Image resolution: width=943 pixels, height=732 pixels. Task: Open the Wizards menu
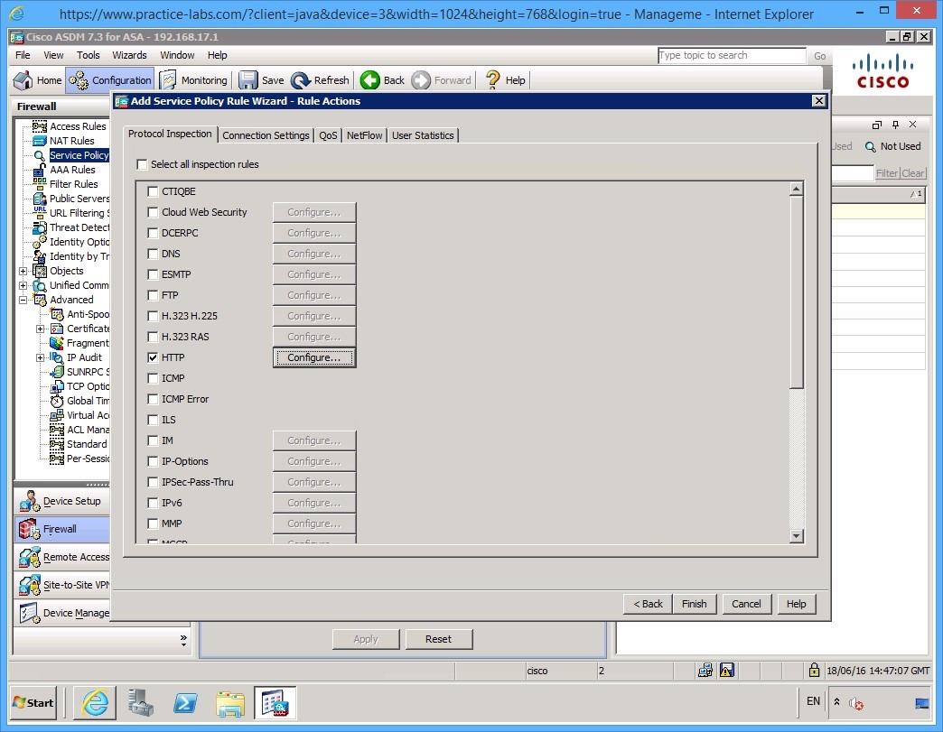click(x=129, y=54)
